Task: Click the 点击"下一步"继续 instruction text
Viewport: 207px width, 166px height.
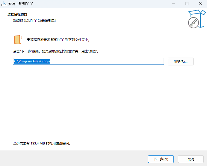Action: pyautogui.click(x=56, y=51)
